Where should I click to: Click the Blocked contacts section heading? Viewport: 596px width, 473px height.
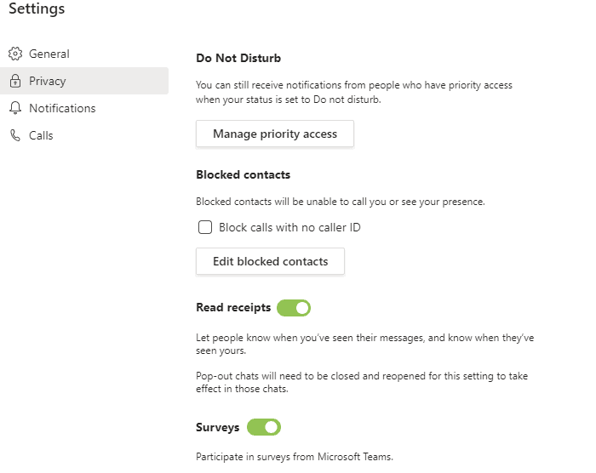[243, 174]
